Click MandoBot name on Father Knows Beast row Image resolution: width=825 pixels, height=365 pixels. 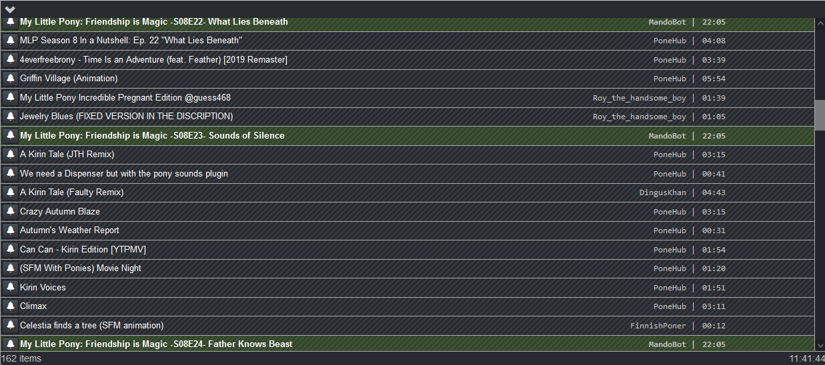pyautogui.click(x=667, y=344)
